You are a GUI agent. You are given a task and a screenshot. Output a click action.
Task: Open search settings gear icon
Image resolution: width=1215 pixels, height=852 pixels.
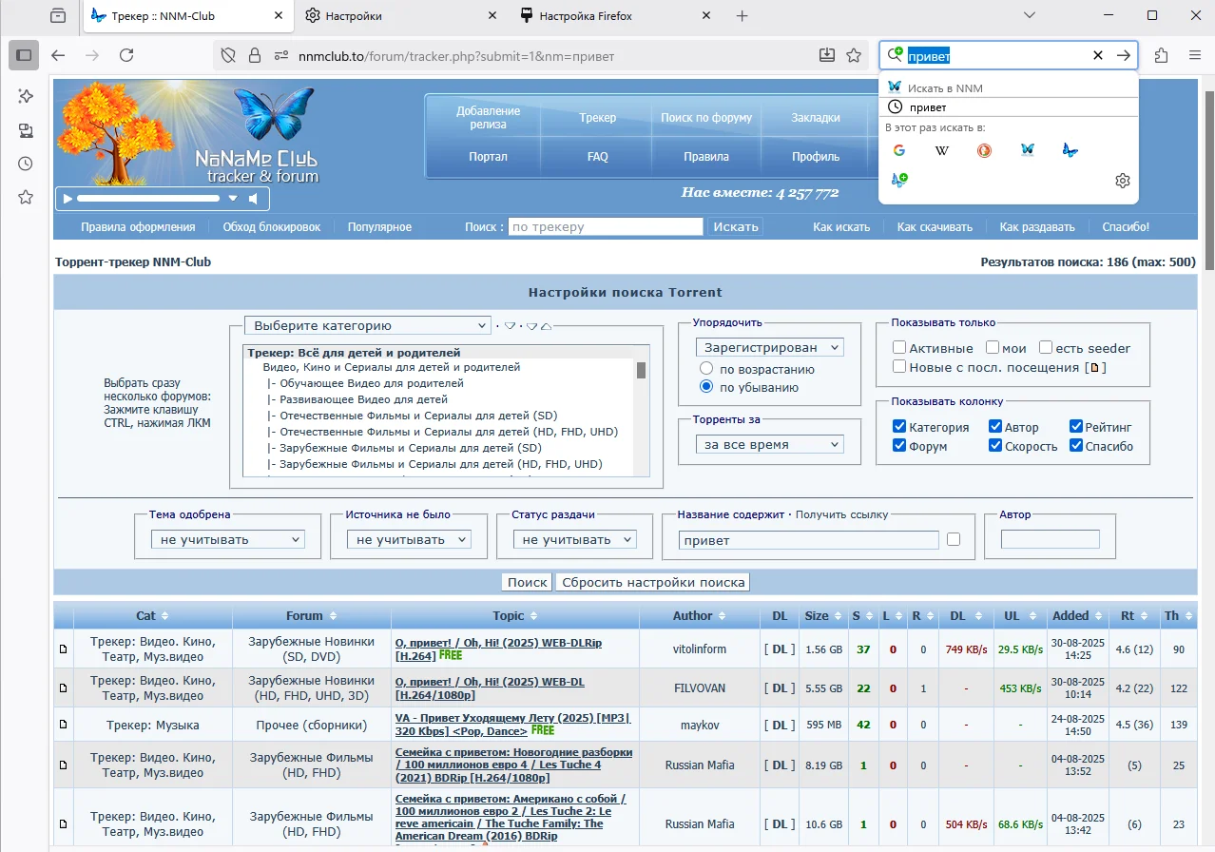click(1122, 181)
